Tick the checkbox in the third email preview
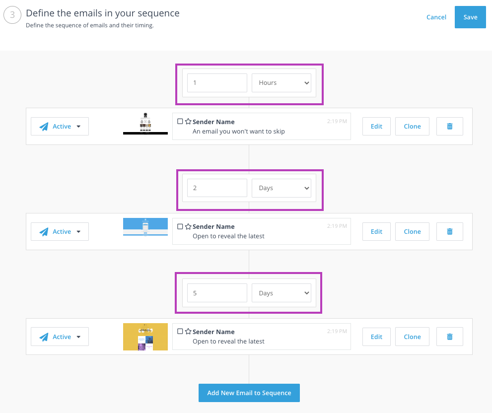This screenshot has height=413, width=492. pos(180,332)
